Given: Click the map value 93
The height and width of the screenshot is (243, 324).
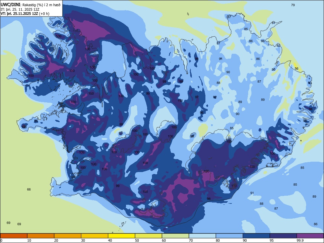Looking at the screenshot, I should coord(310,83).
